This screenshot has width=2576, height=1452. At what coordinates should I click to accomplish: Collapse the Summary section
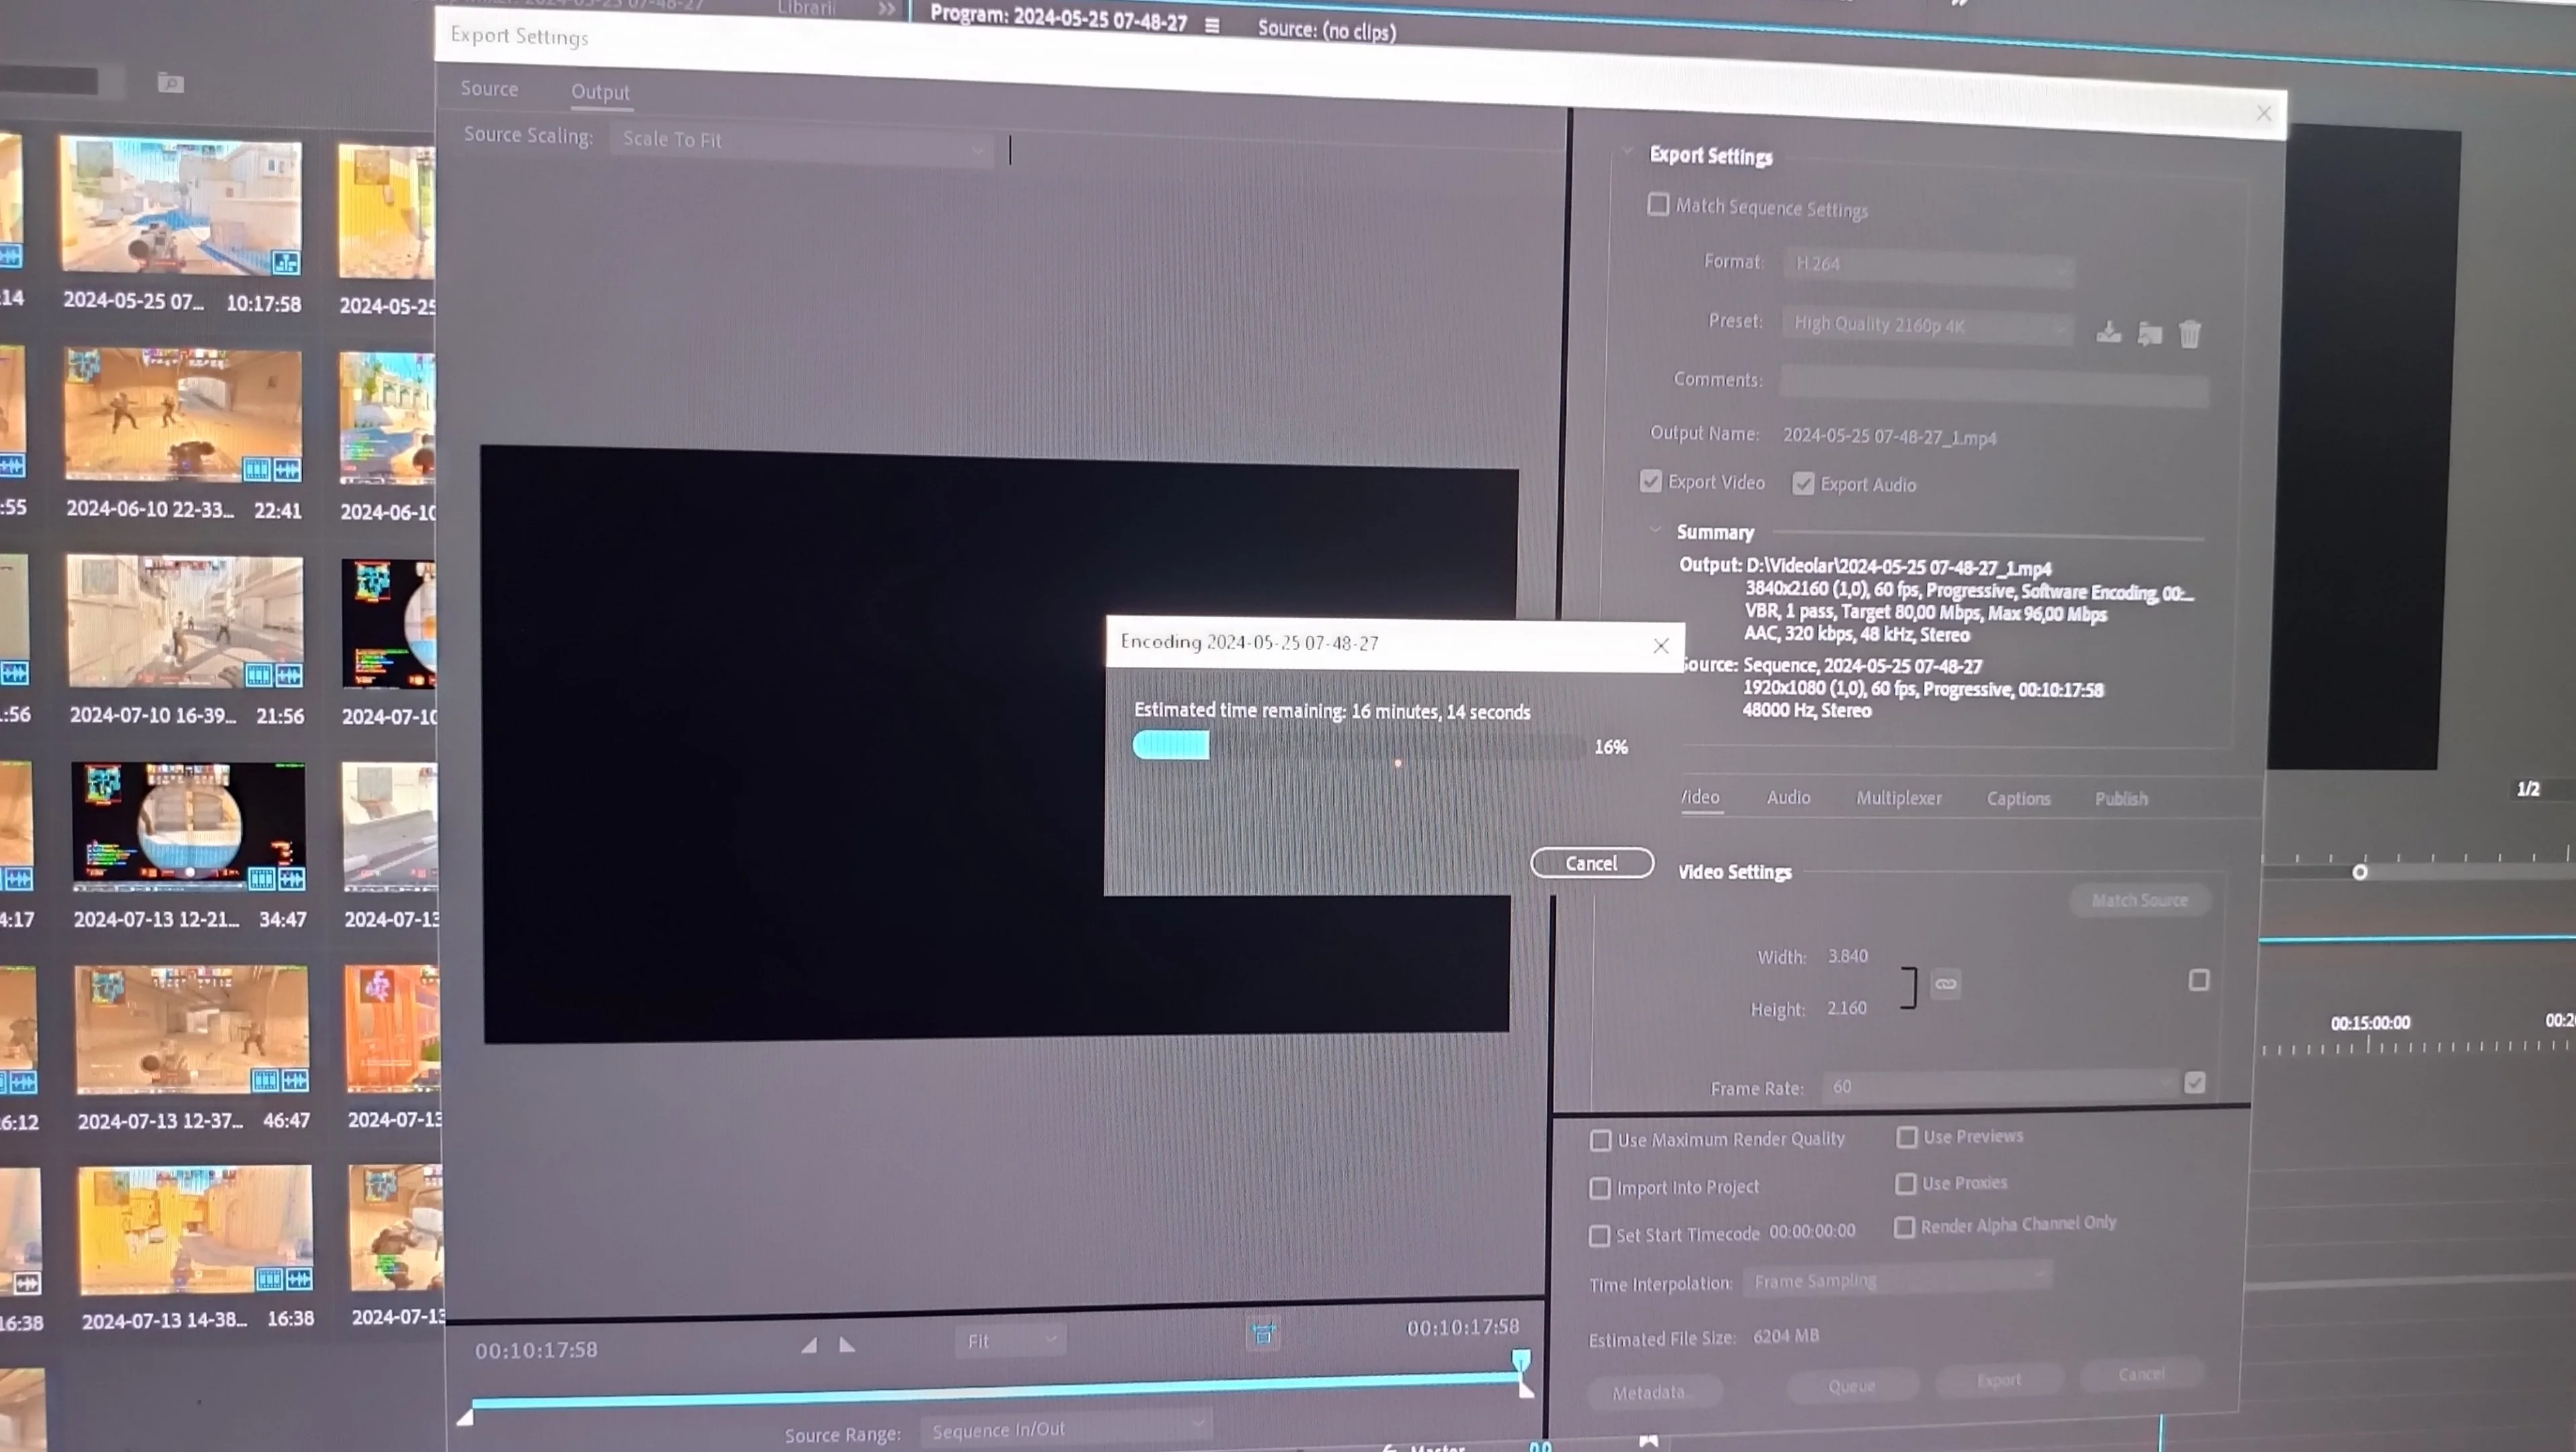1655,530
